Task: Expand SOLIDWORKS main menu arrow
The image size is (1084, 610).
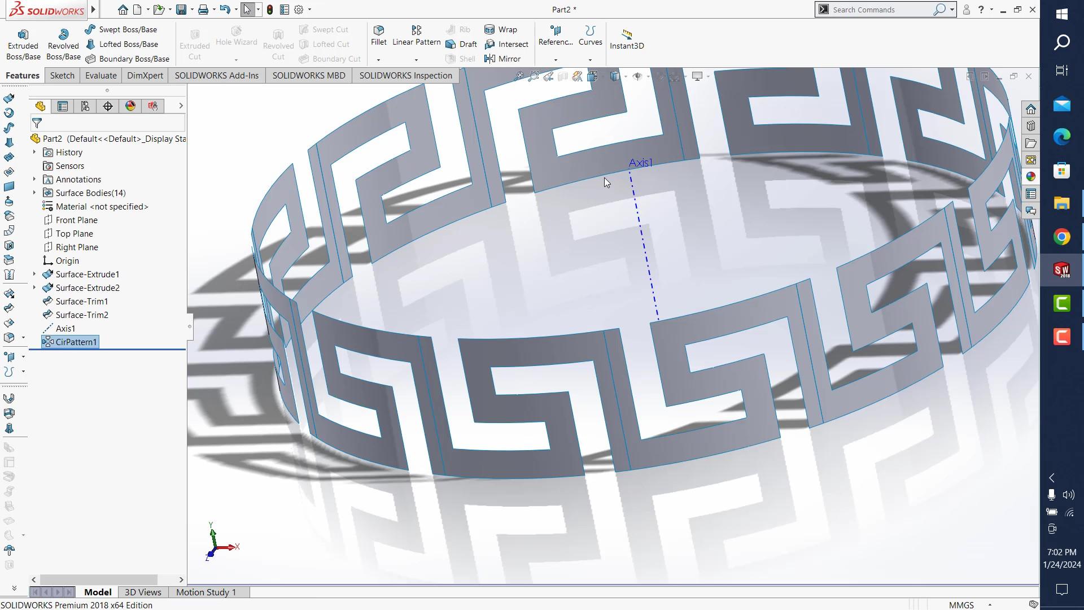Action: click(x=94, y=10)
